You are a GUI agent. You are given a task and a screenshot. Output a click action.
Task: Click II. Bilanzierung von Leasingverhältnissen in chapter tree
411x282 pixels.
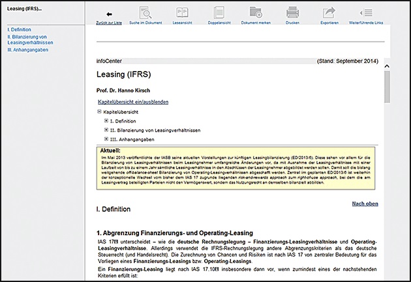[x=155, y=130]
